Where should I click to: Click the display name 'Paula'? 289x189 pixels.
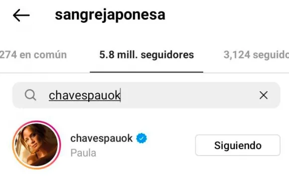(83, 153)
